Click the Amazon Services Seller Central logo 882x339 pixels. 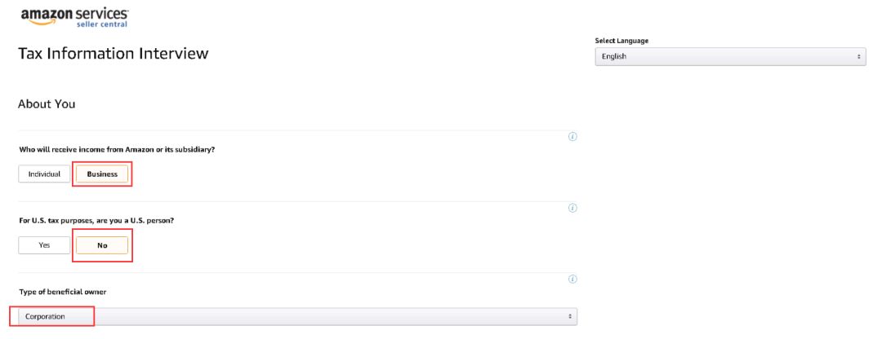(x=73, y=17)
